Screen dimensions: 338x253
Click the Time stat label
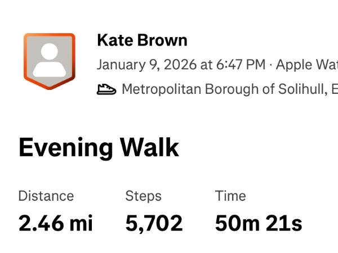(230, 196)
